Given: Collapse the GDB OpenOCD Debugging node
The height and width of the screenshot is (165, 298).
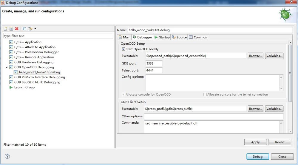Looking at the screenshot, I should [7, 67].
